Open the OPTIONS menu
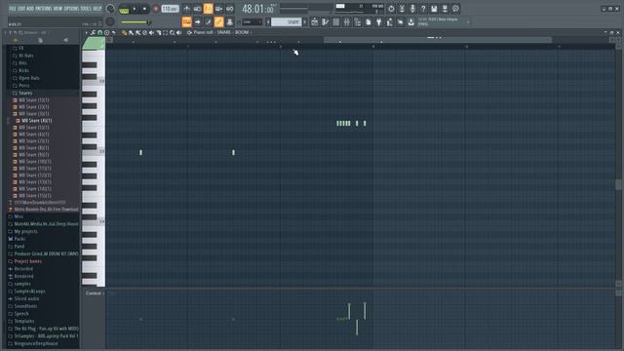 [71, 9]
